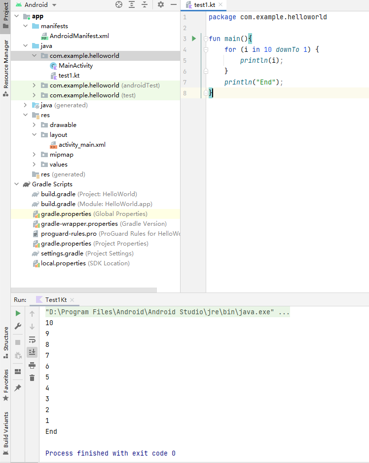The image size is (369, 463).
Task: Open Resource Manager side tab
Action: click(x=5, y=68)
